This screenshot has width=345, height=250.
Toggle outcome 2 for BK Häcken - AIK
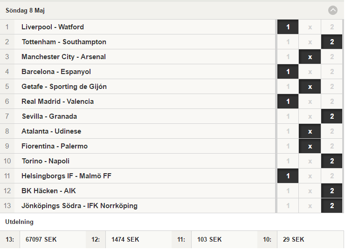[x=332, y=191]
